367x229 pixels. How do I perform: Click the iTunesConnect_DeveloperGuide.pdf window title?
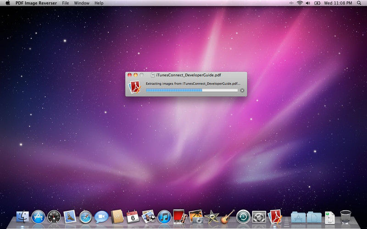(189, 75)
